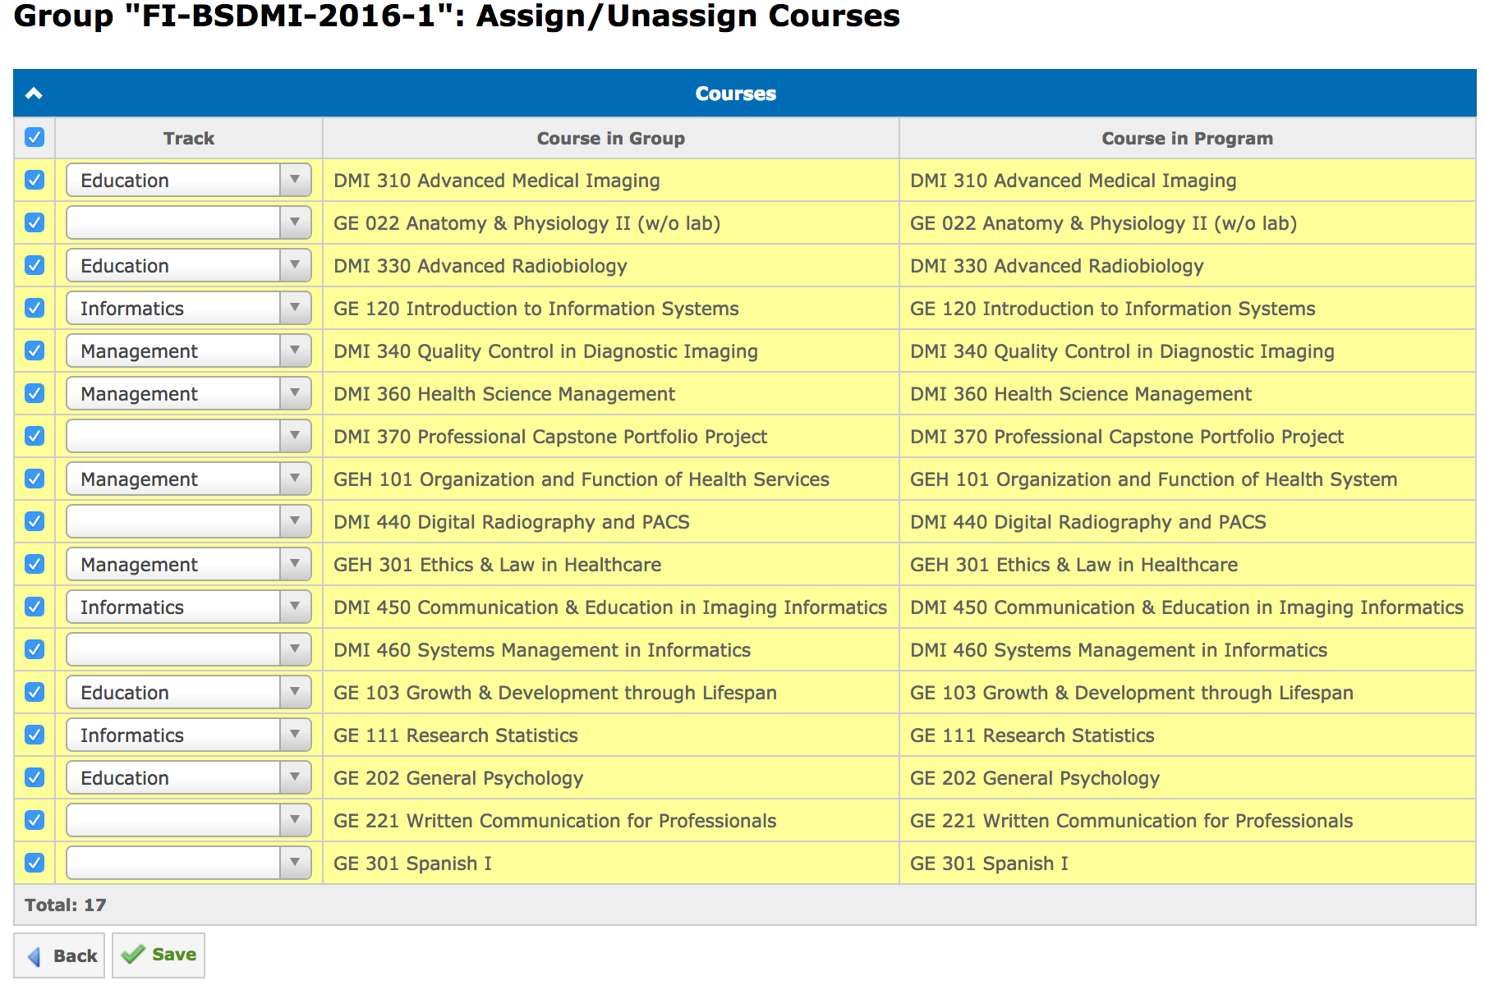
Task: Click 'GE 221 Written Communication for Professionals' in Course in Group
Action: tap(555, 821)
